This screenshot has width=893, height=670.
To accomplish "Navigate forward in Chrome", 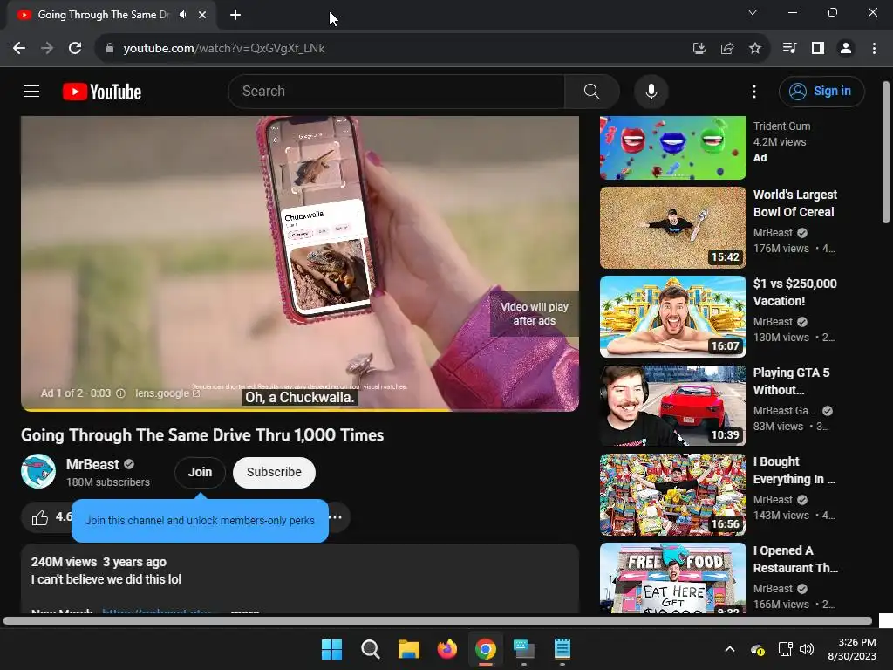I will (x=47, y=49).
